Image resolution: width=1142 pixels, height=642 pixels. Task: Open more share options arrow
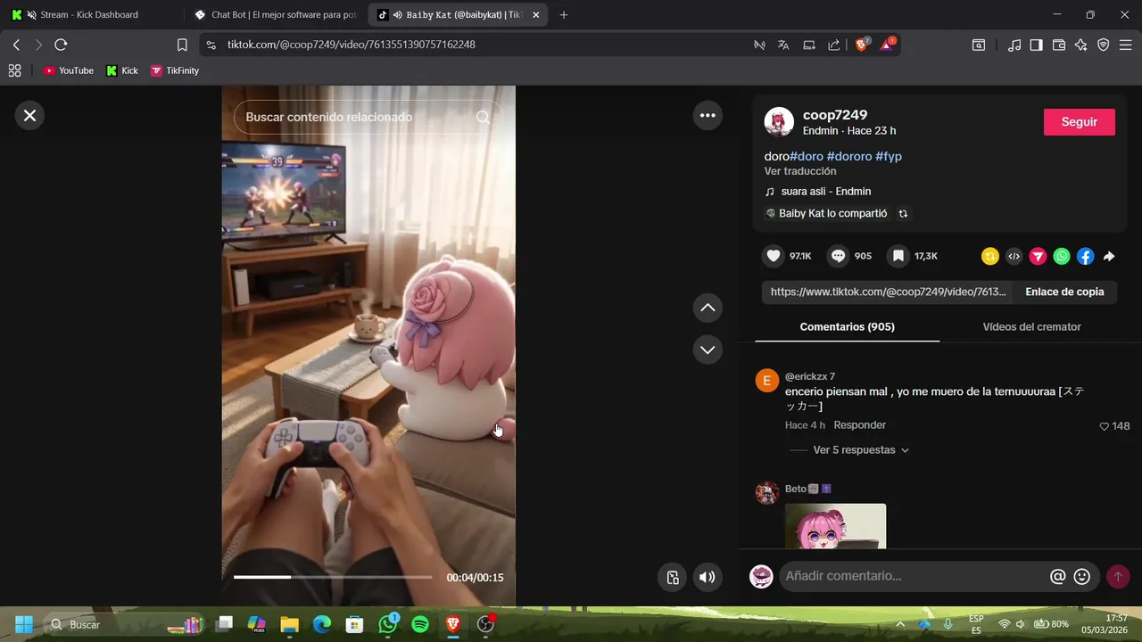1109,256
